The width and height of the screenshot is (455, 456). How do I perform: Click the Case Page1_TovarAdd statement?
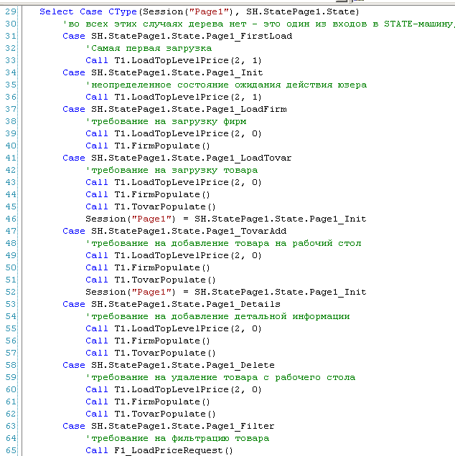click(x=174, y=231)
